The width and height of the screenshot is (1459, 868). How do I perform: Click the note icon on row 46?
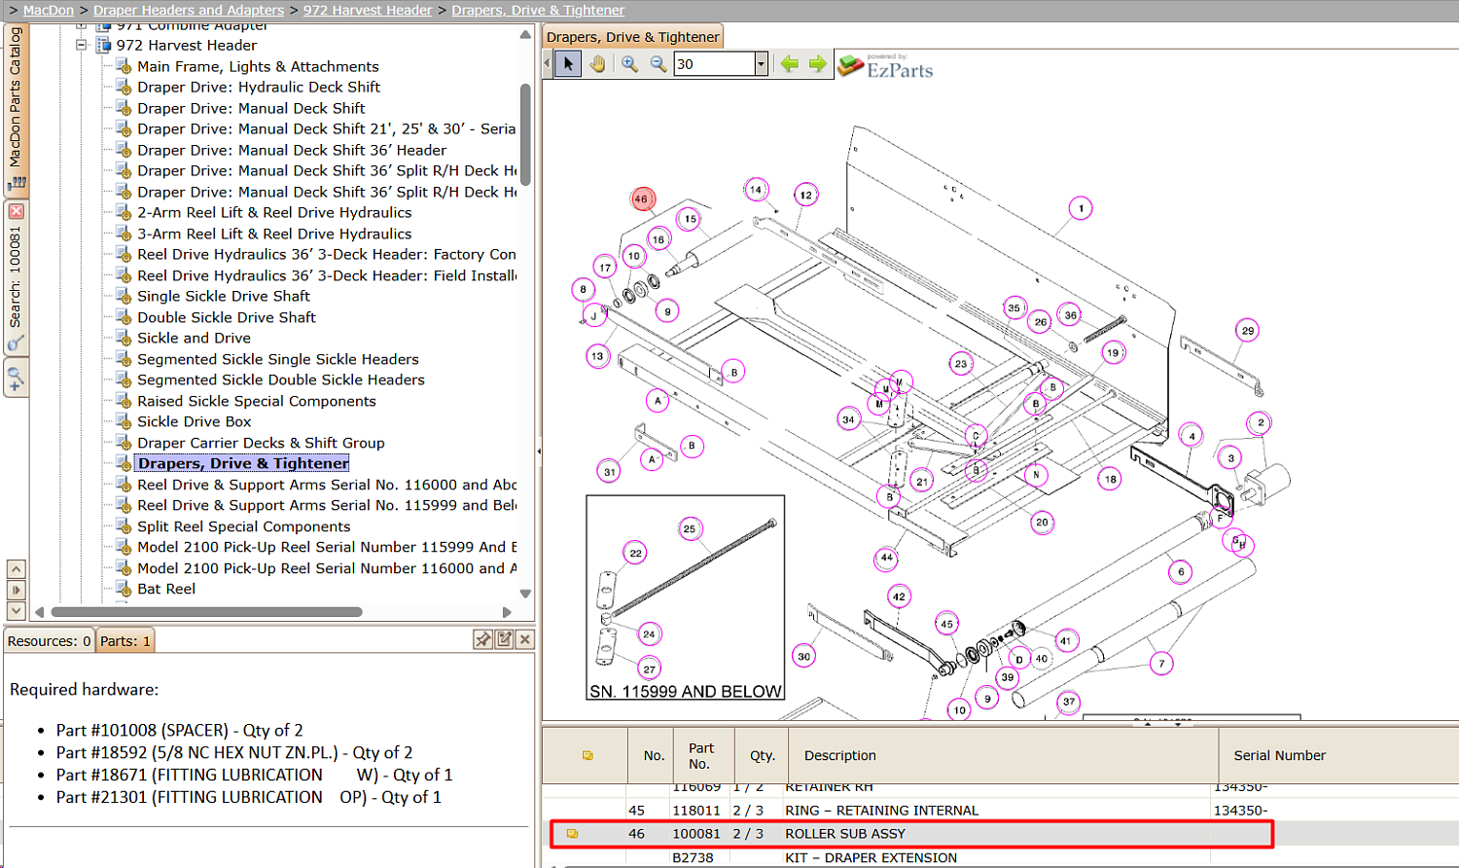coord(572,834)
